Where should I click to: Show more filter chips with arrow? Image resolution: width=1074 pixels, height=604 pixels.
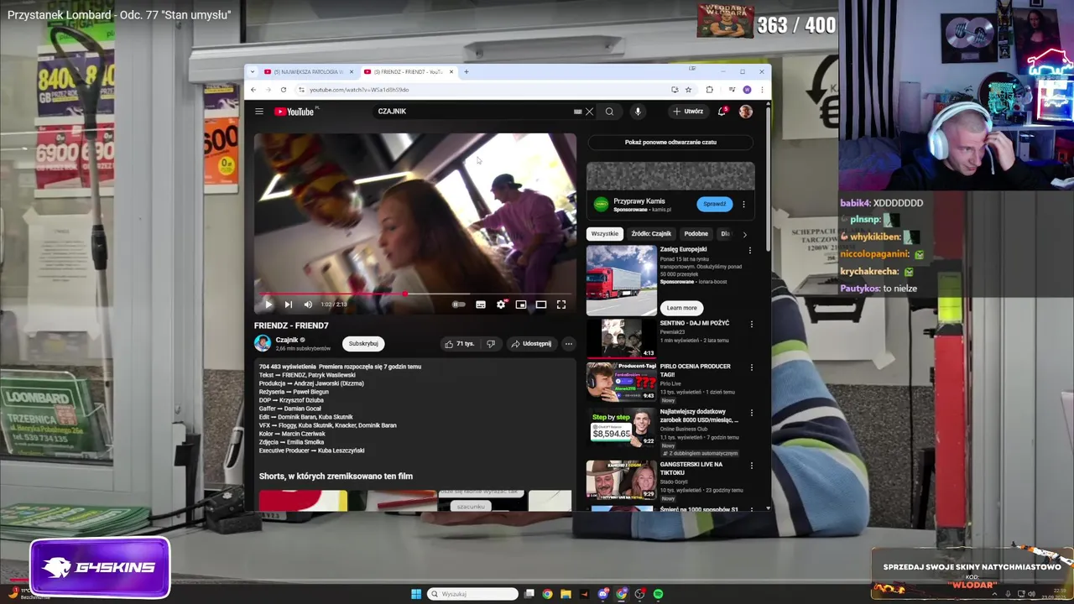click(x=744, y=234)
